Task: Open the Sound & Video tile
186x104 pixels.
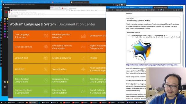Action: pyautogui.click(x=69, y=69)
